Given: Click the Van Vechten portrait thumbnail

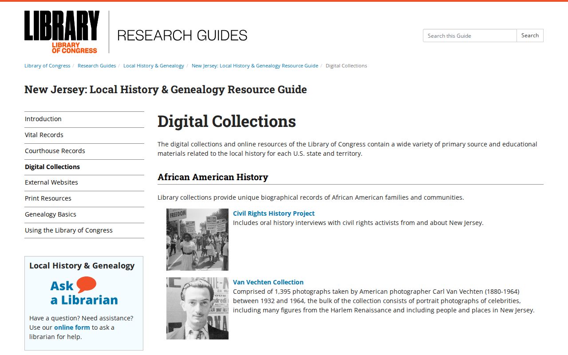Looking at the screenshot, I should tap(197, 308).
